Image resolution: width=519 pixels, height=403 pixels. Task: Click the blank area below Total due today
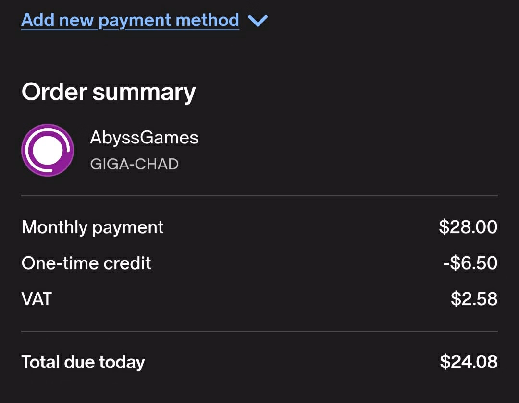[x=259, y=389]
